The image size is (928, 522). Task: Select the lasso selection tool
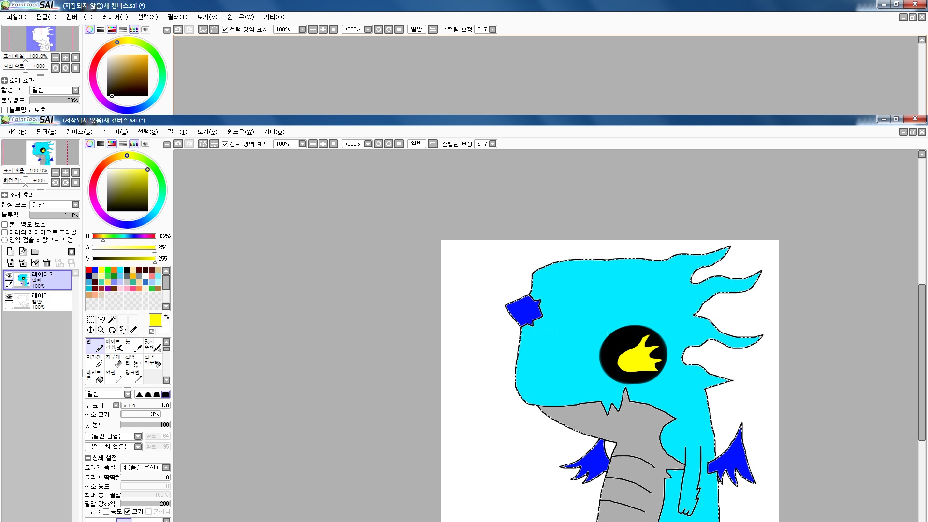pos(101,319)
